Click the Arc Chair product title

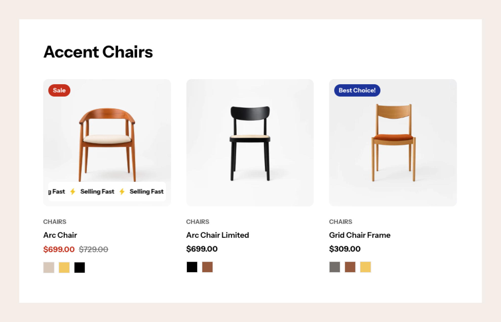(x=60, y=235)
